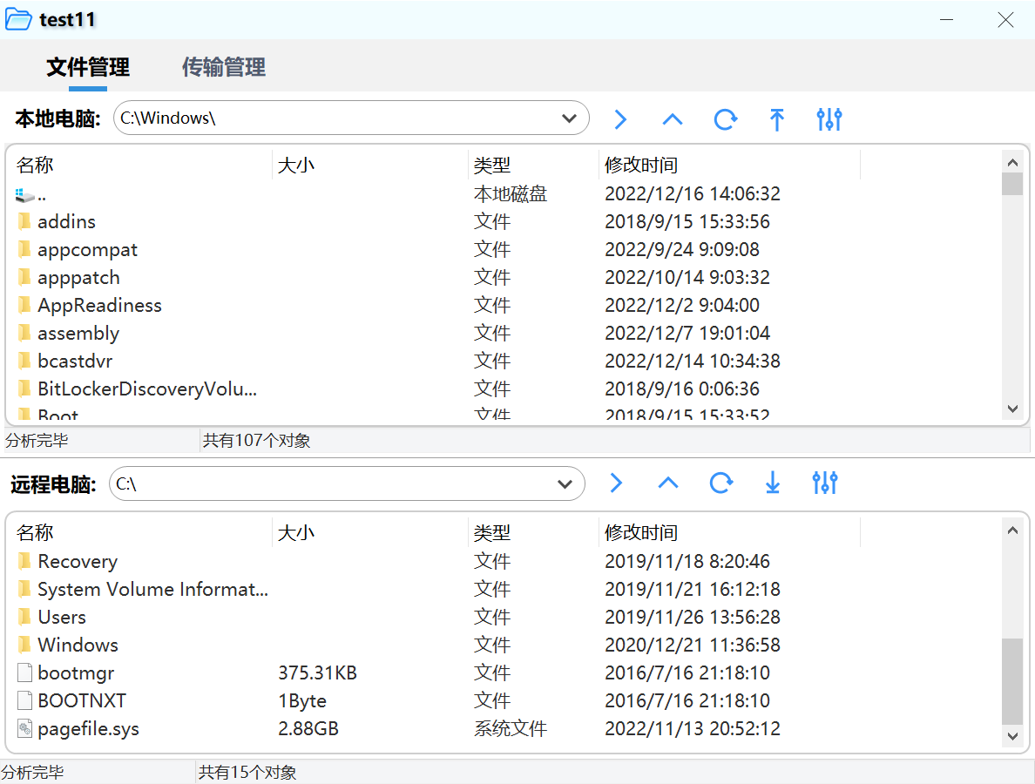This screenshot has height=784, width=1035.
Task: Click remote list scrollbar up arrow
Action: point(1012,530)
